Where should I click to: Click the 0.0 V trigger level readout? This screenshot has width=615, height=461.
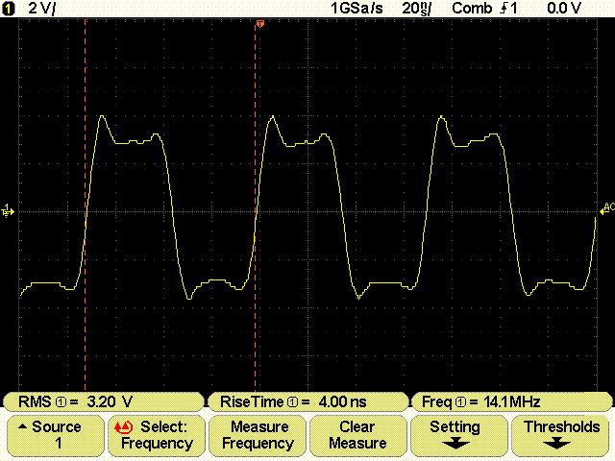point(564,9)
